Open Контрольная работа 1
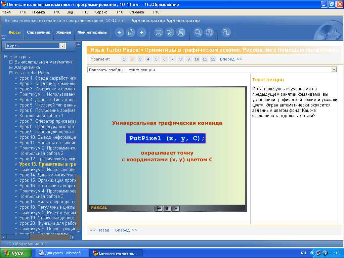 (x=41, y=116)
